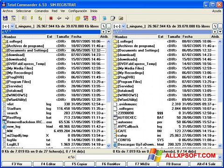The image size is (224, 168).
Task: Select StarBurn log file in left panel
Action: click(54, 109)
